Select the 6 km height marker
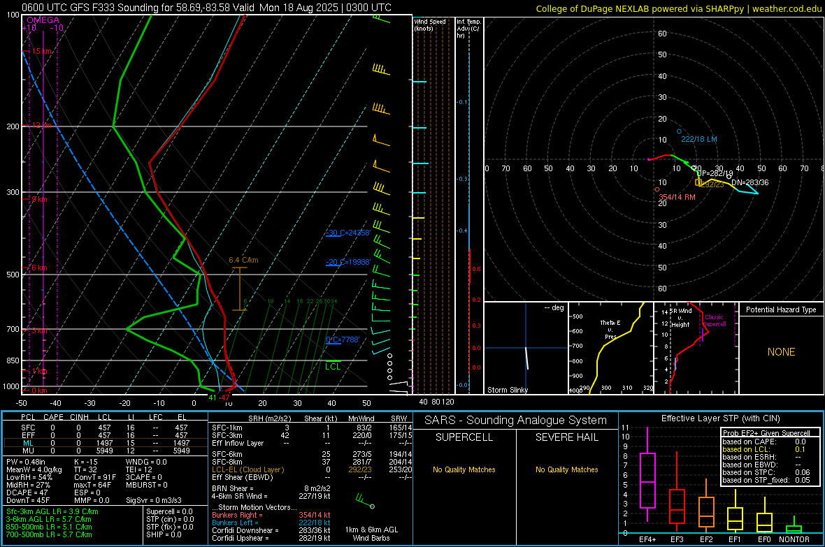The height and width of the screenshot is (547, 825). (39, 268)
